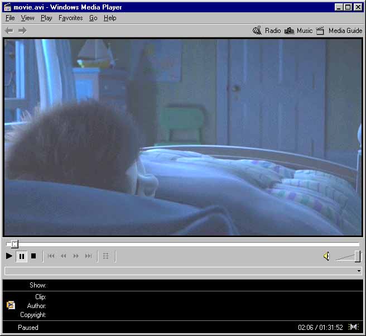Click the Preview playlist icon
This screenshot has height=336, width=366.
106,256
